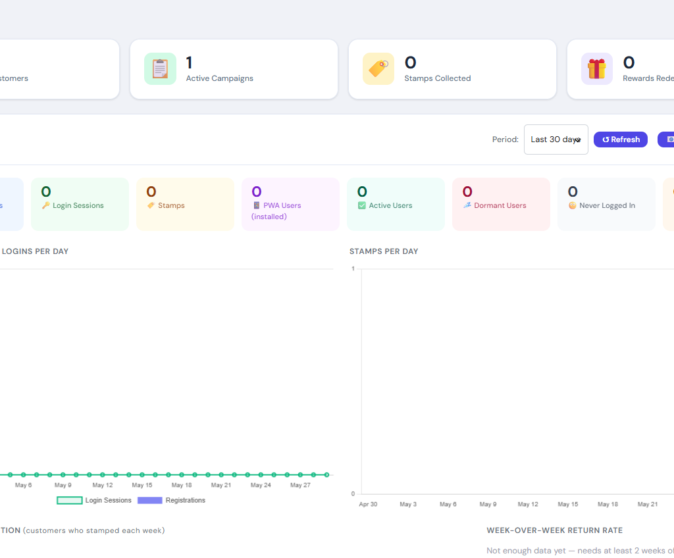Click the Never Logged In face icon
The image size is (674, 558).
(x=573, y=205)
